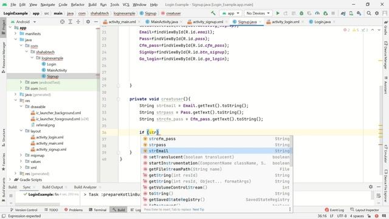The width and height of the screenshot is (389, 219).
Task: Expand the mipmap folder
Action: pos(21,155)
